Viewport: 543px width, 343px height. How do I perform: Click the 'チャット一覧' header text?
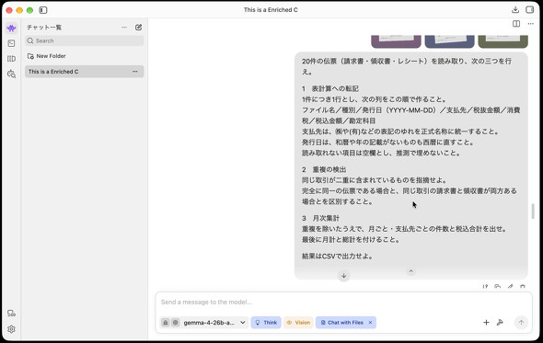click(x=44, y=28)
